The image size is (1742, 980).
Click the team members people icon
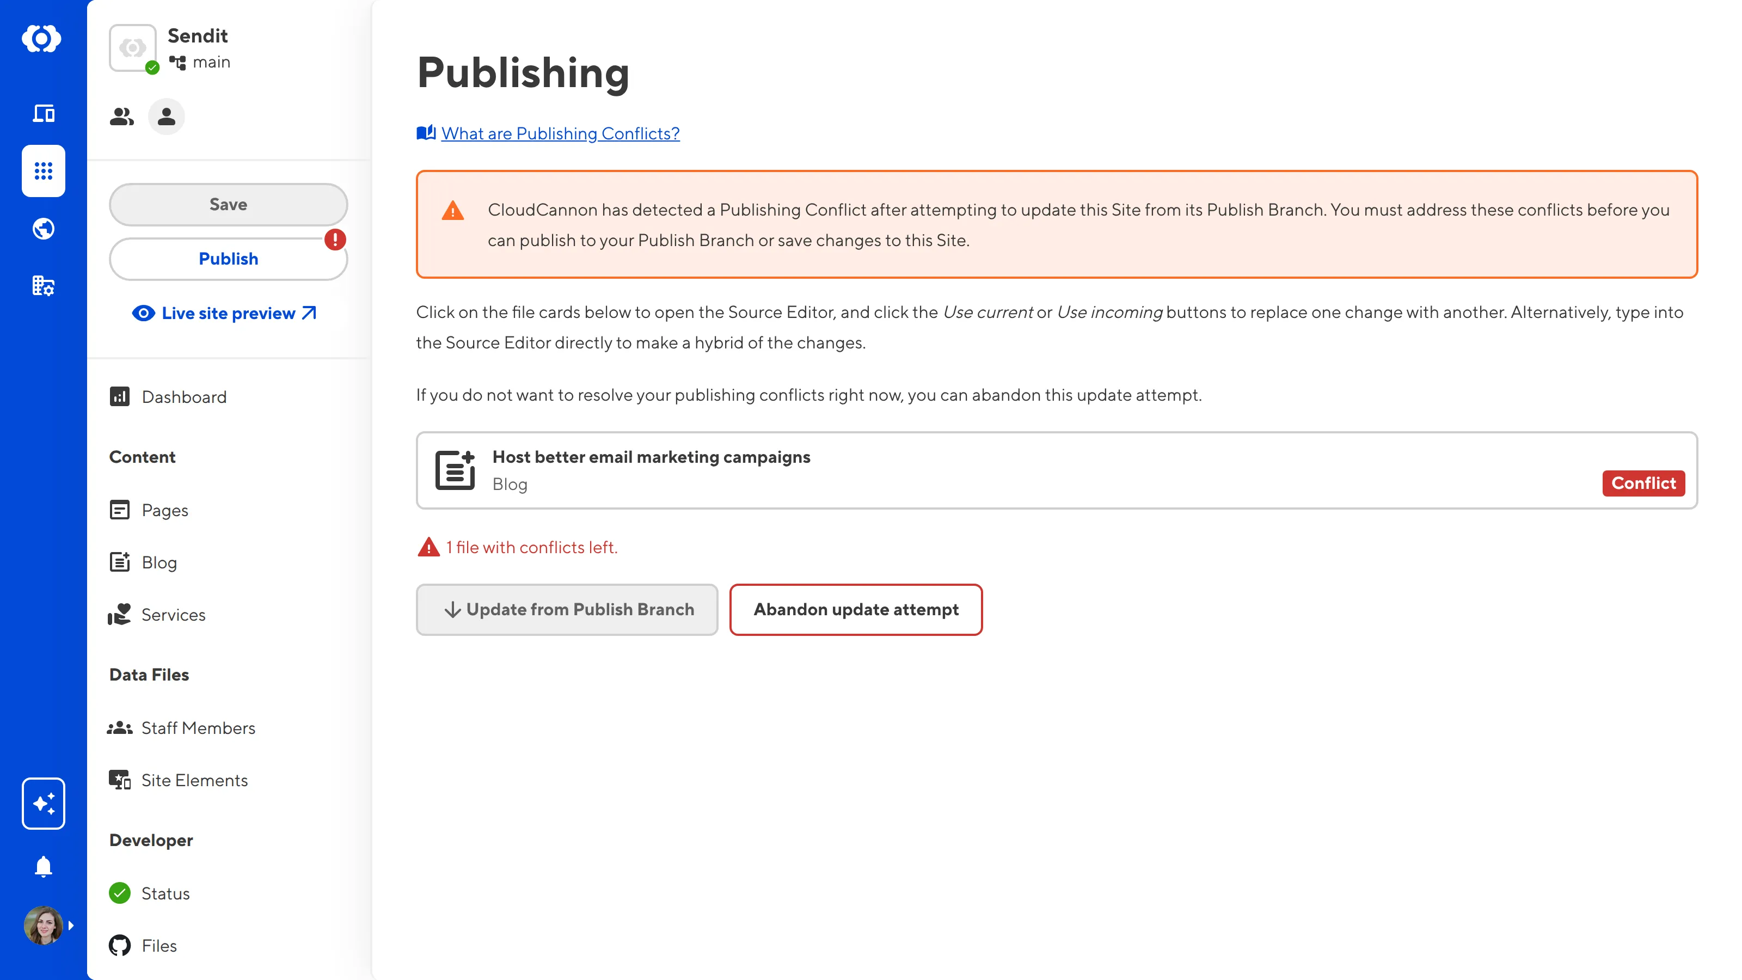point(122,117)
